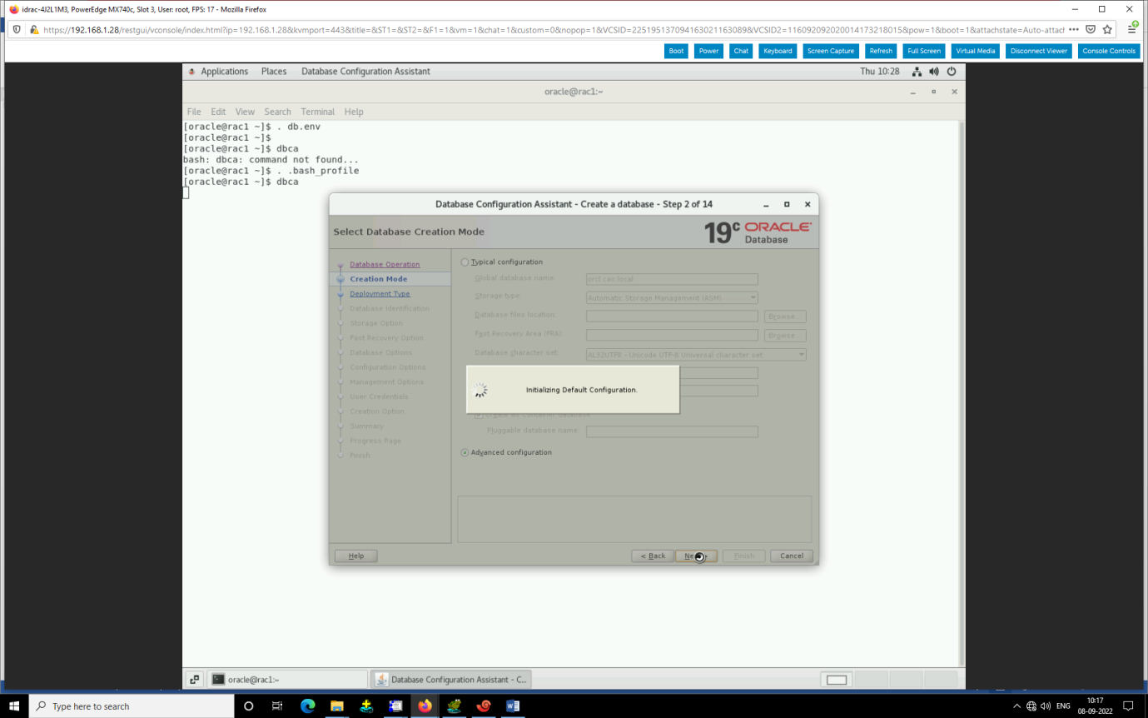Open Storage type dropdown
The height and width of the screenshot is (718, 1148).
point(672,297)
